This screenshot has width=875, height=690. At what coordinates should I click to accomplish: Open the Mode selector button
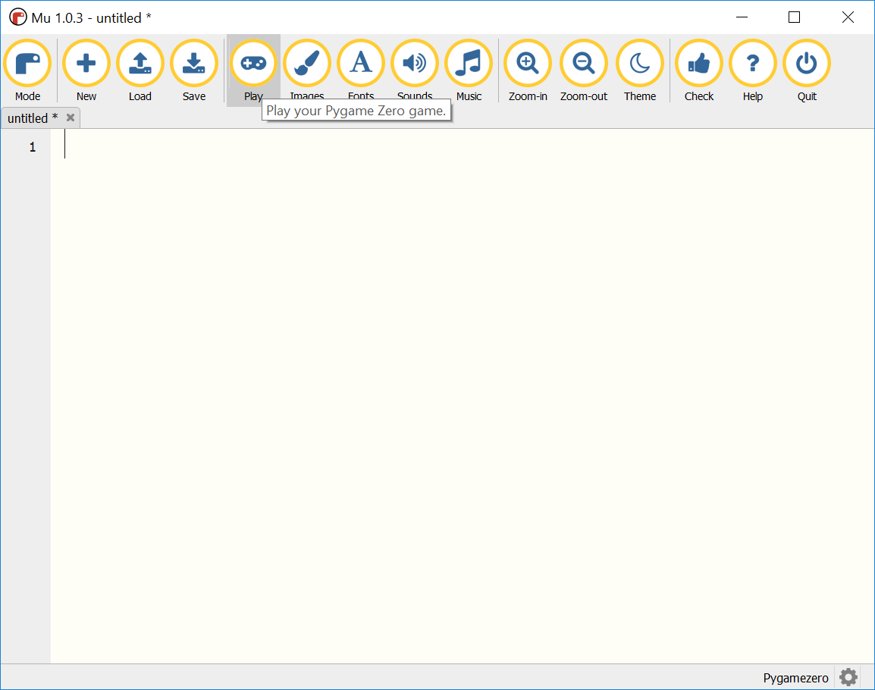(27, 71)
